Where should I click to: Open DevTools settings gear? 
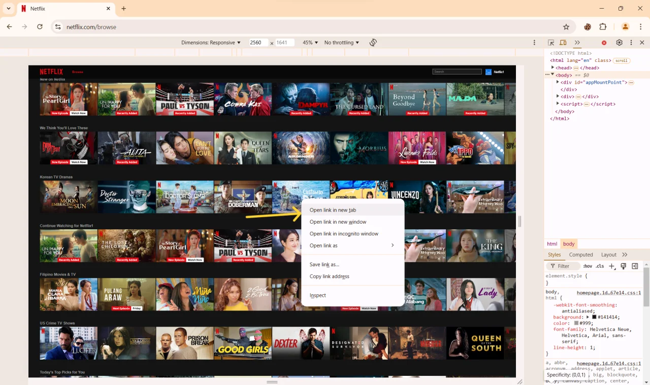coord(619,43)
